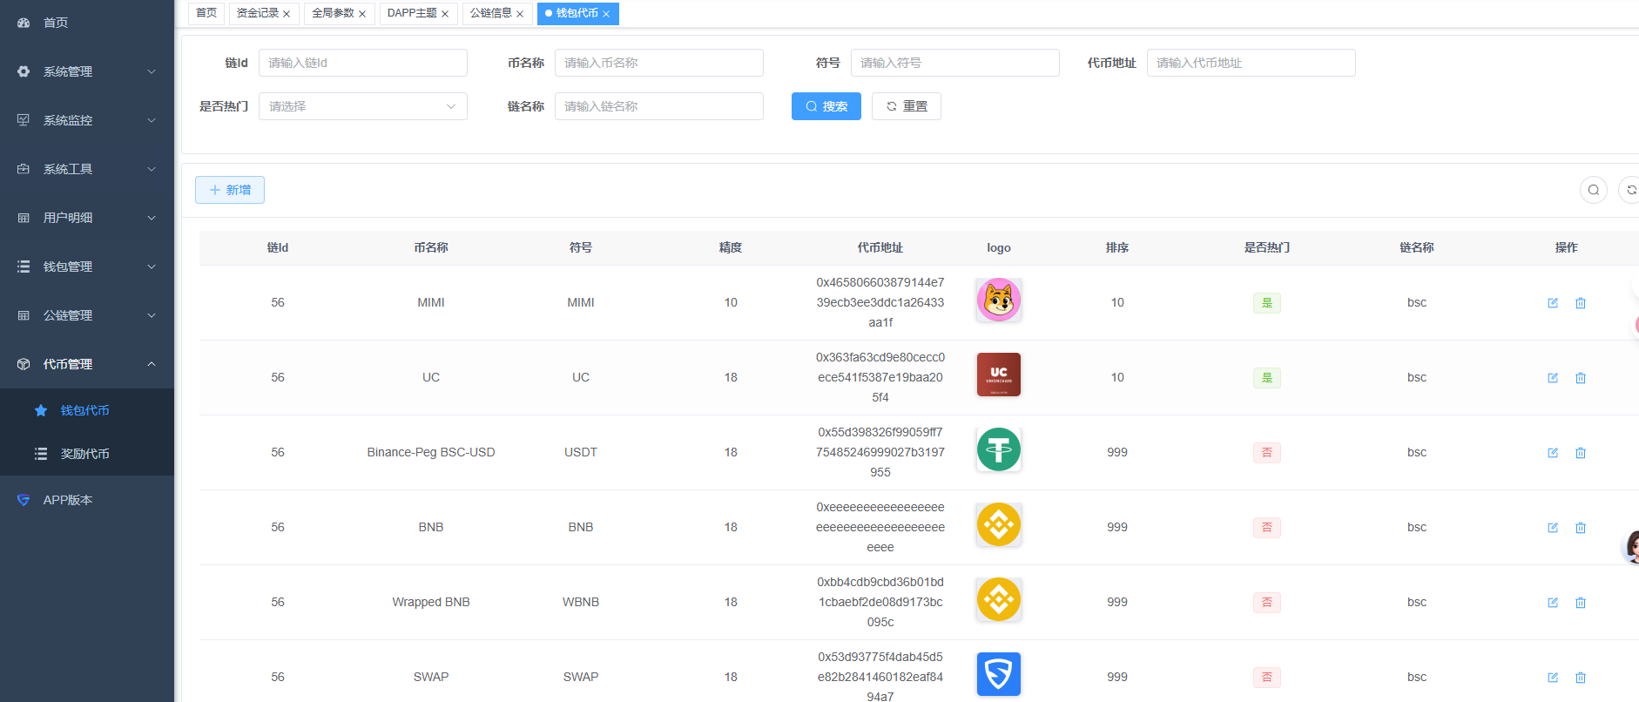
Task: Close the DAPP主题 tab
Action: click(445, 14)
